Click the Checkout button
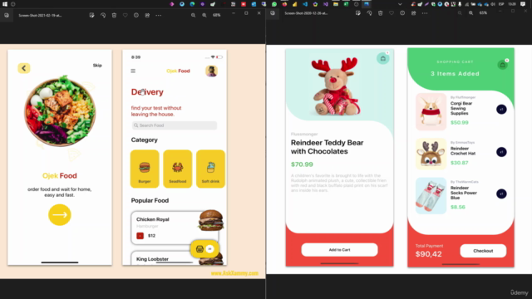Viewport: 532px width, 299px height. point(483,251)
